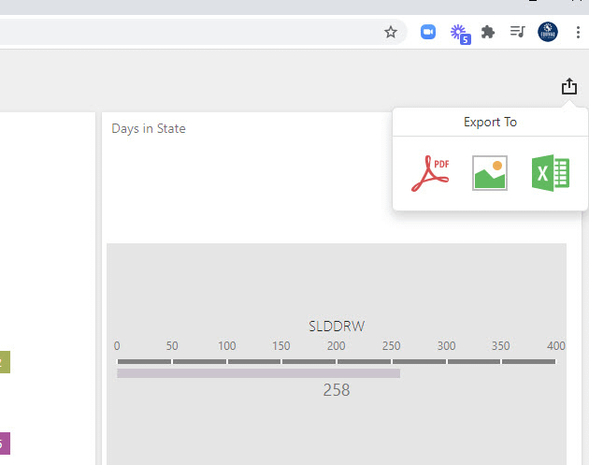Export dashboard as image
589x465 pixels.
490,173
